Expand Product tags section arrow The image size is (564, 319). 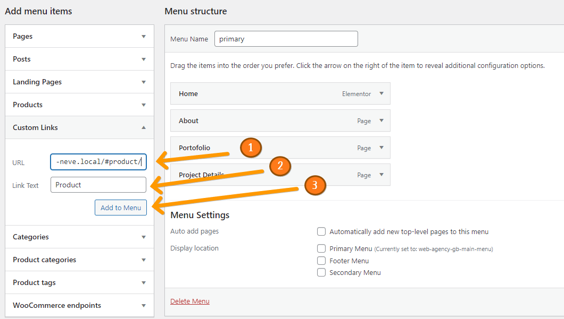pyautogui.click(x=144, y=283)
